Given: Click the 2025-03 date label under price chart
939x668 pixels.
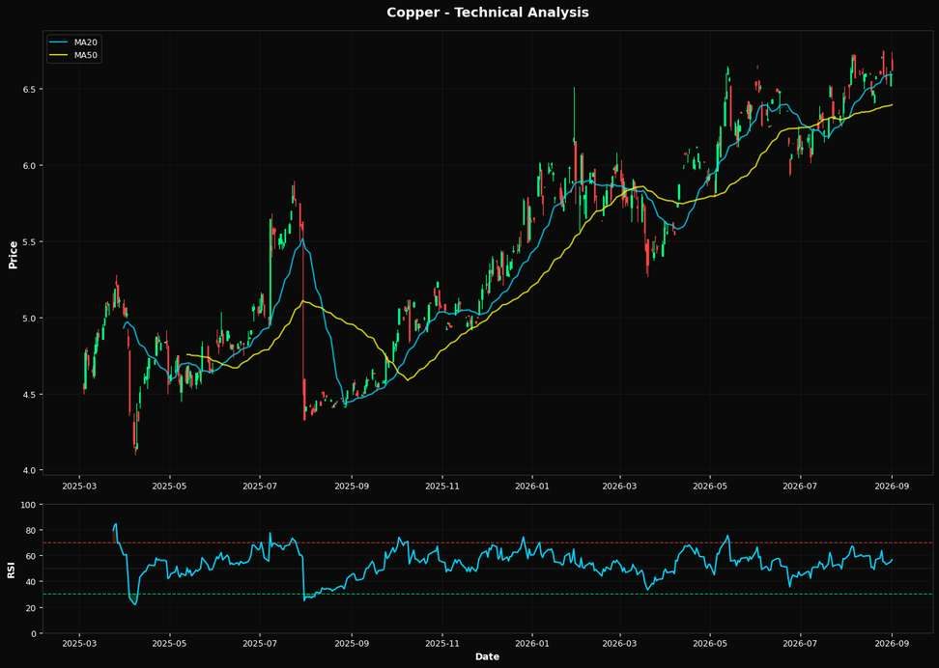Looking at the screenshot, I should [80, 486].
